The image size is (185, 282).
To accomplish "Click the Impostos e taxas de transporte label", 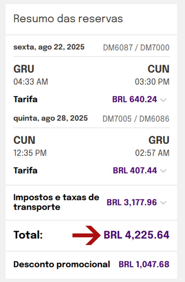I will click(x=56, y=202).
